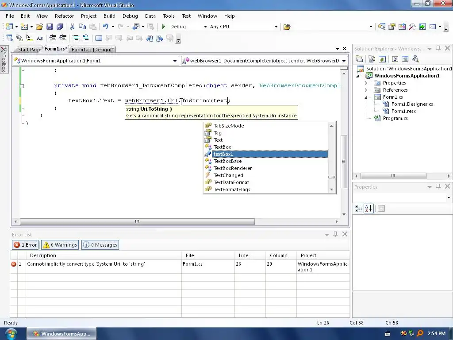Start debugging with the green play icon

click(x=164, y=27)
